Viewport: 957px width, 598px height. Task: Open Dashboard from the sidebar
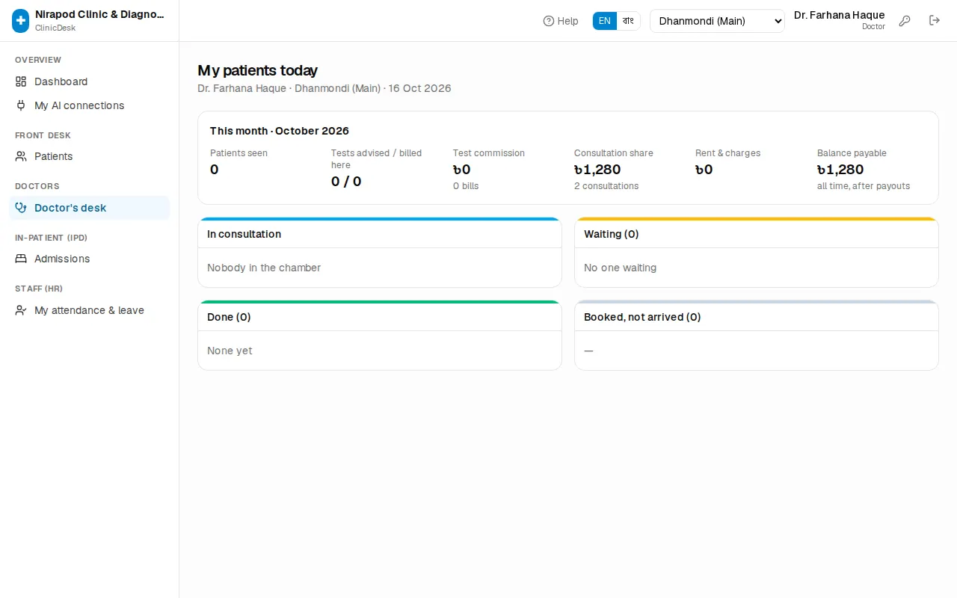89,81
